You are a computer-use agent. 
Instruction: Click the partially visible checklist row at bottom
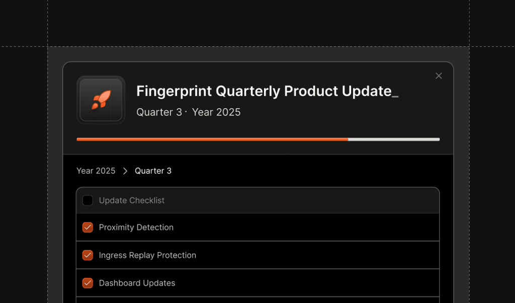[x=257, y=301]
